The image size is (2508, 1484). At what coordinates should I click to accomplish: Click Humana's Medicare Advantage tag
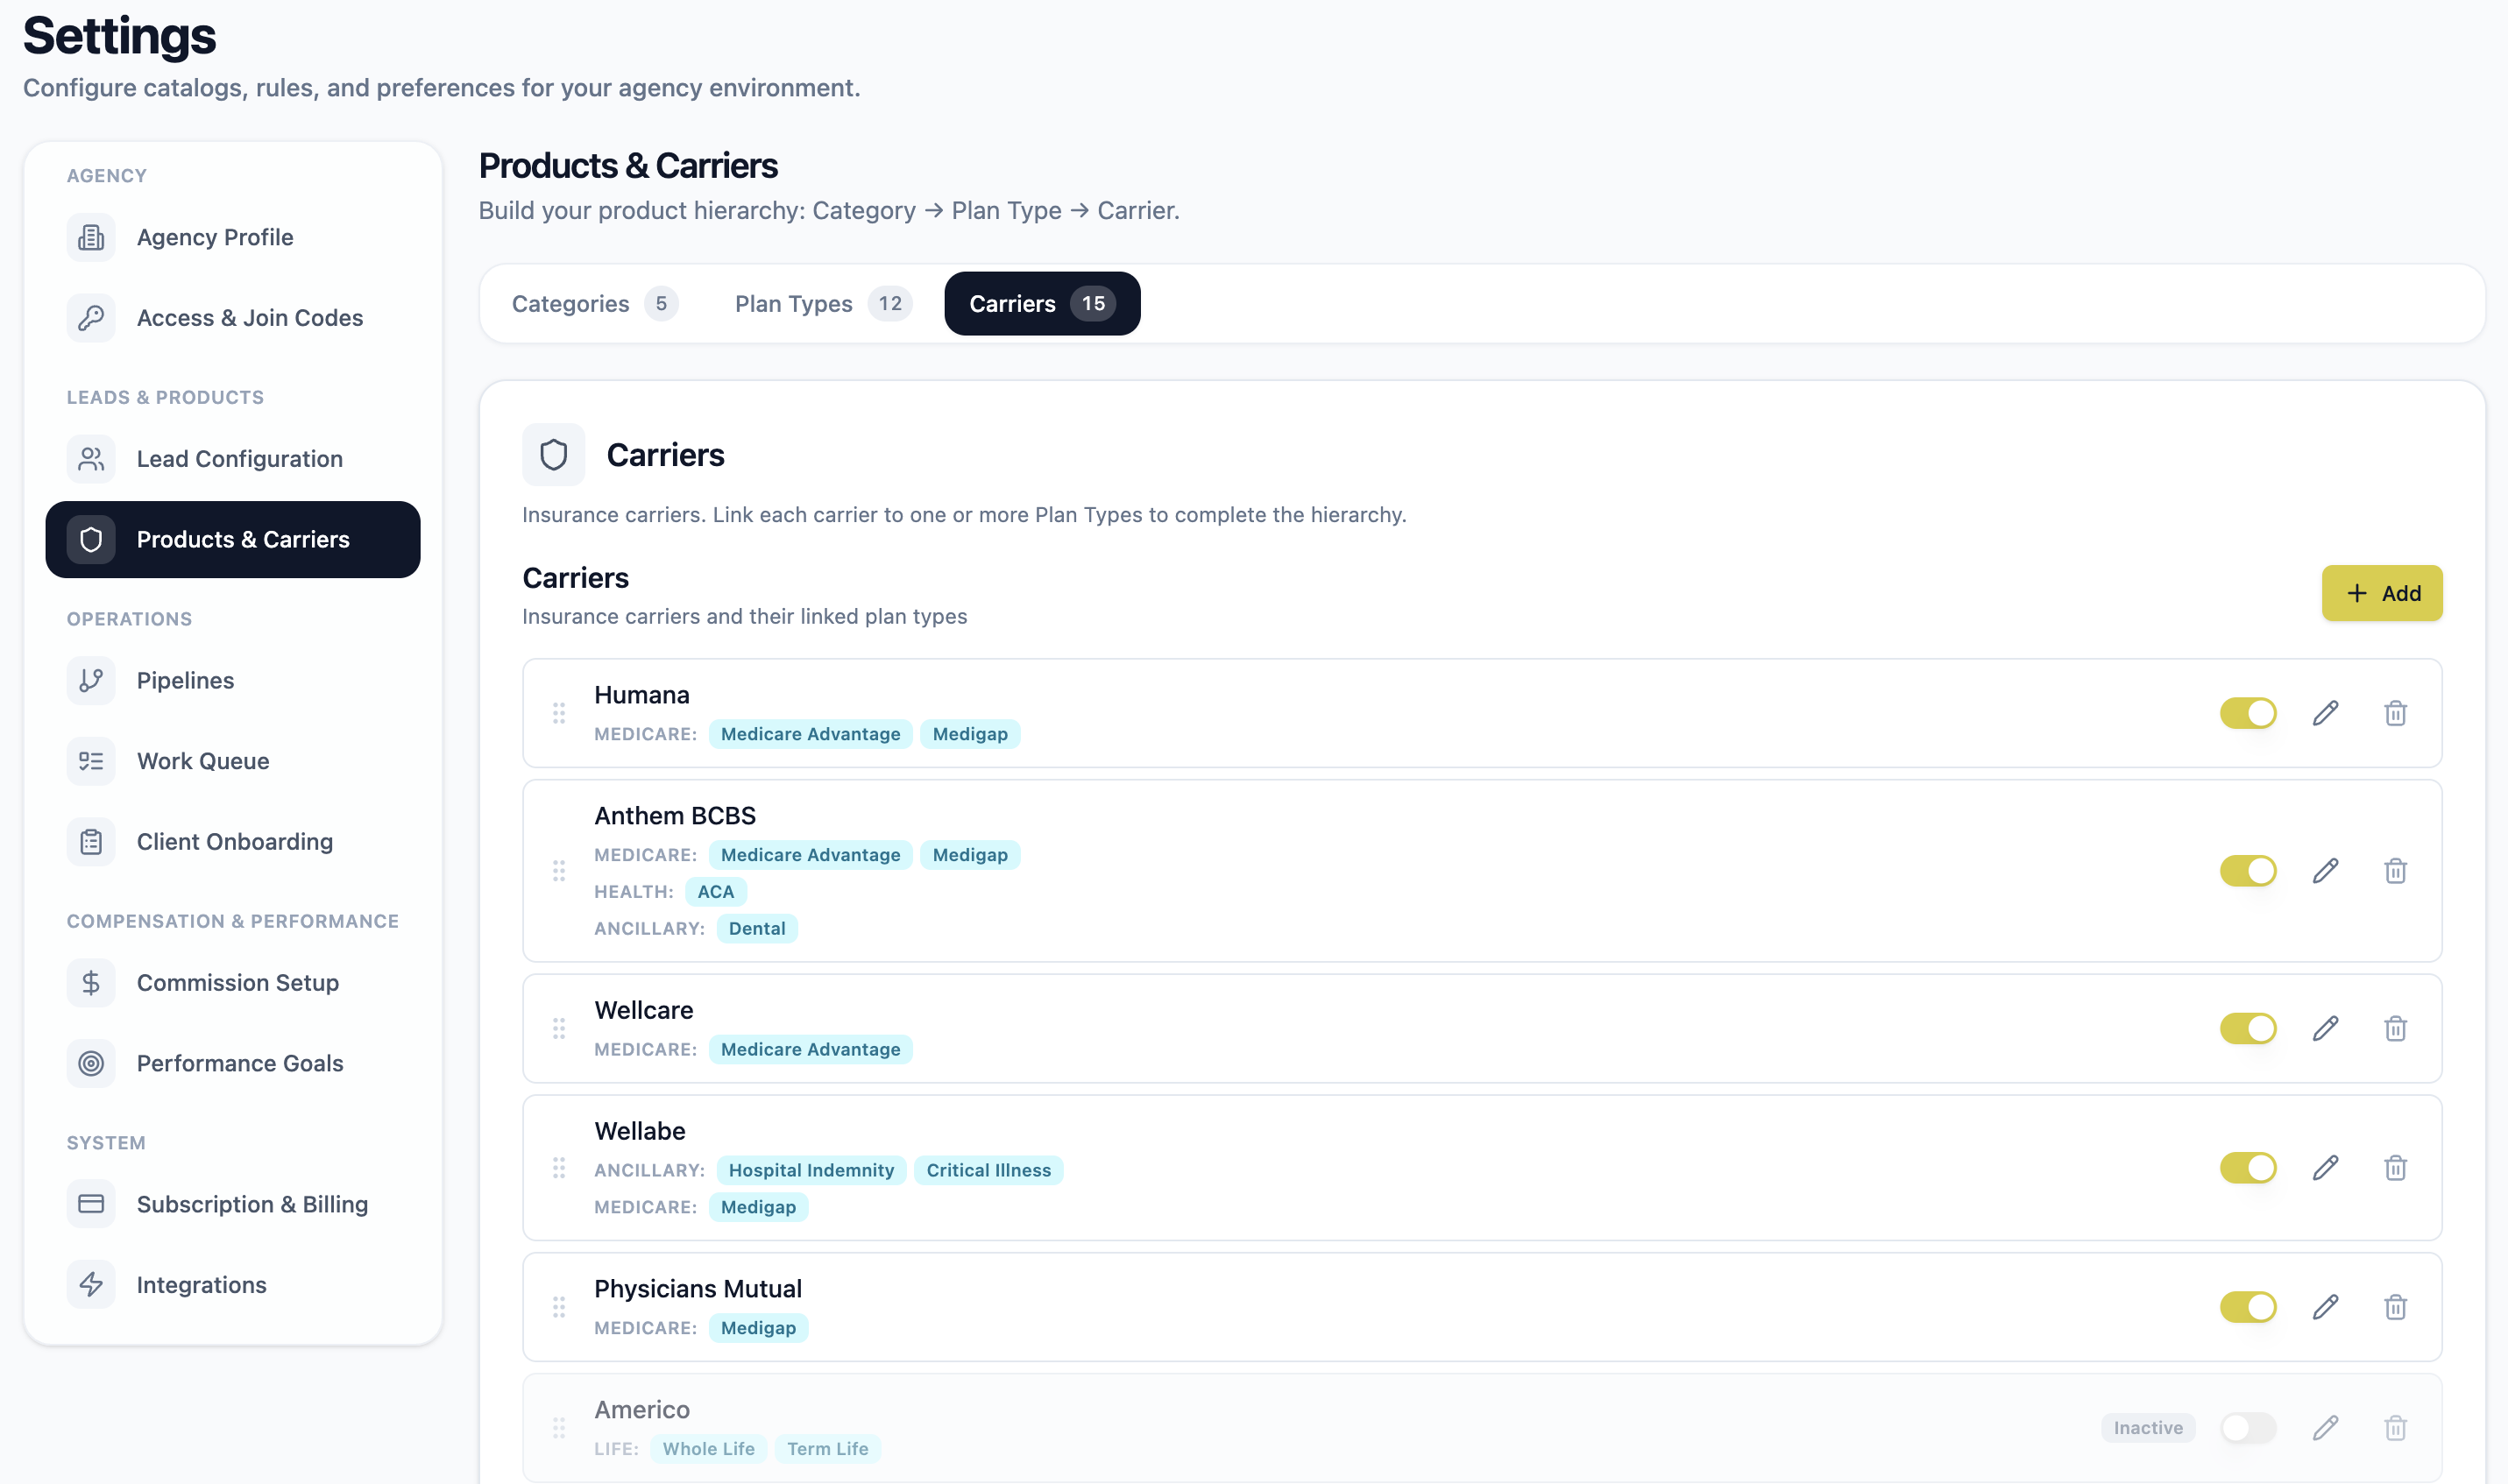810,734
